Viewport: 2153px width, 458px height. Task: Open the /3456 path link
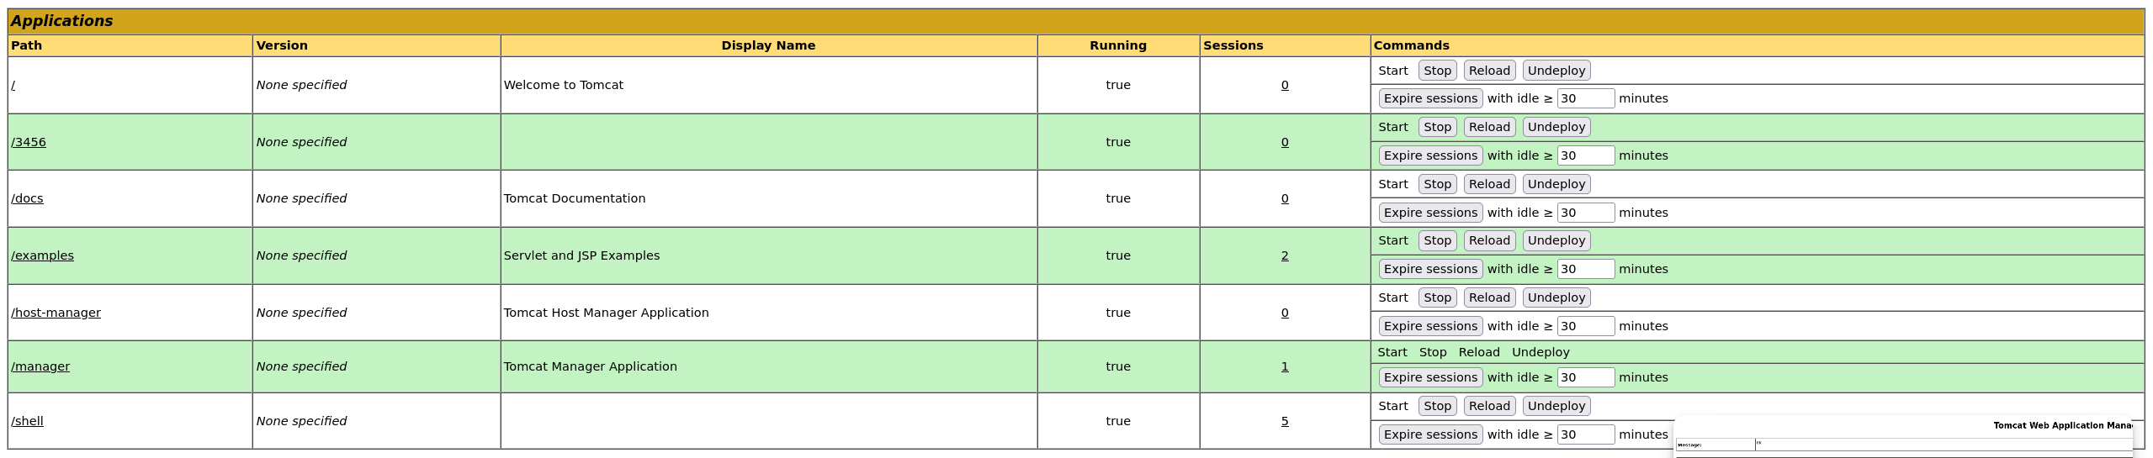pyautogui.click(x=29, y=142)
